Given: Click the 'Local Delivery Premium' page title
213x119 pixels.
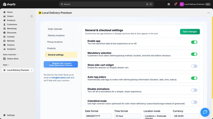Looking at the screenshot, I should pos(57,13).
